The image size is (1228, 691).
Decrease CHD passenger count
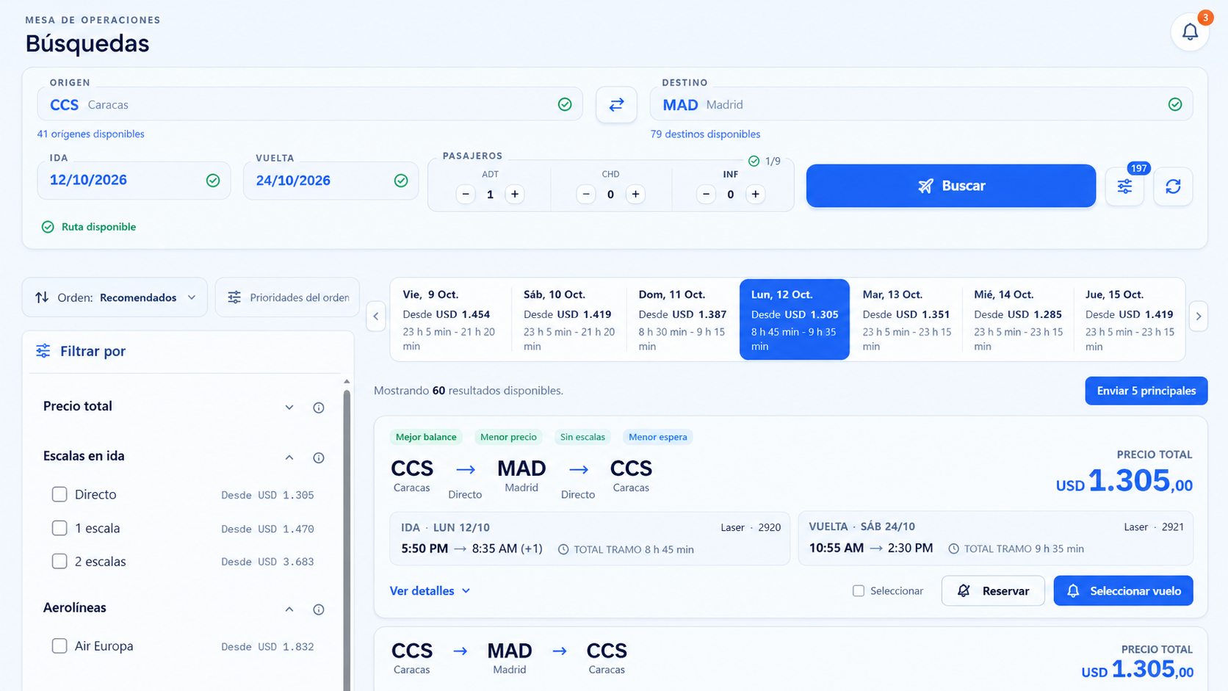click(x=585, y=194)
